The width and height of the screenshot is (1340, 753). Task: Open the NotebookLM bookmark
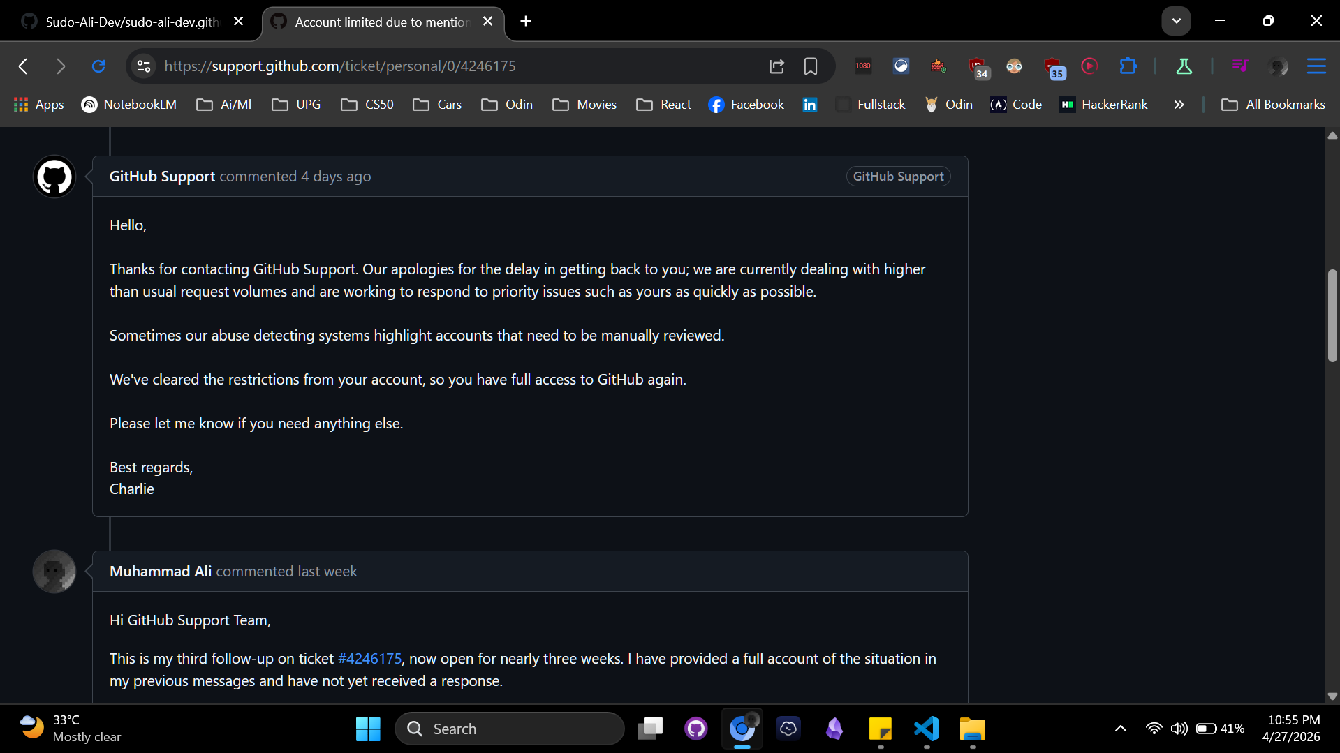pos(129,105)
